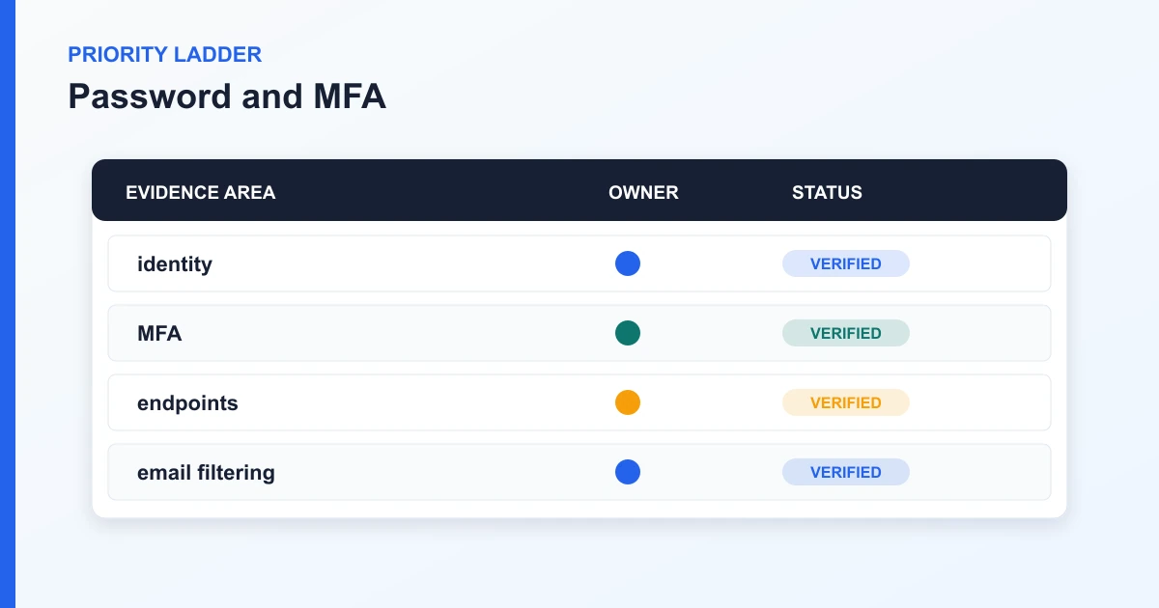Click the 'email filtering' row label
1159x608 pixels.
pyautogui.click(x=206, y=473)
